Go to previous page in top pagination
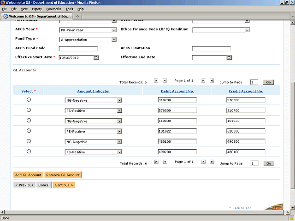 click(x=165, y=81)
